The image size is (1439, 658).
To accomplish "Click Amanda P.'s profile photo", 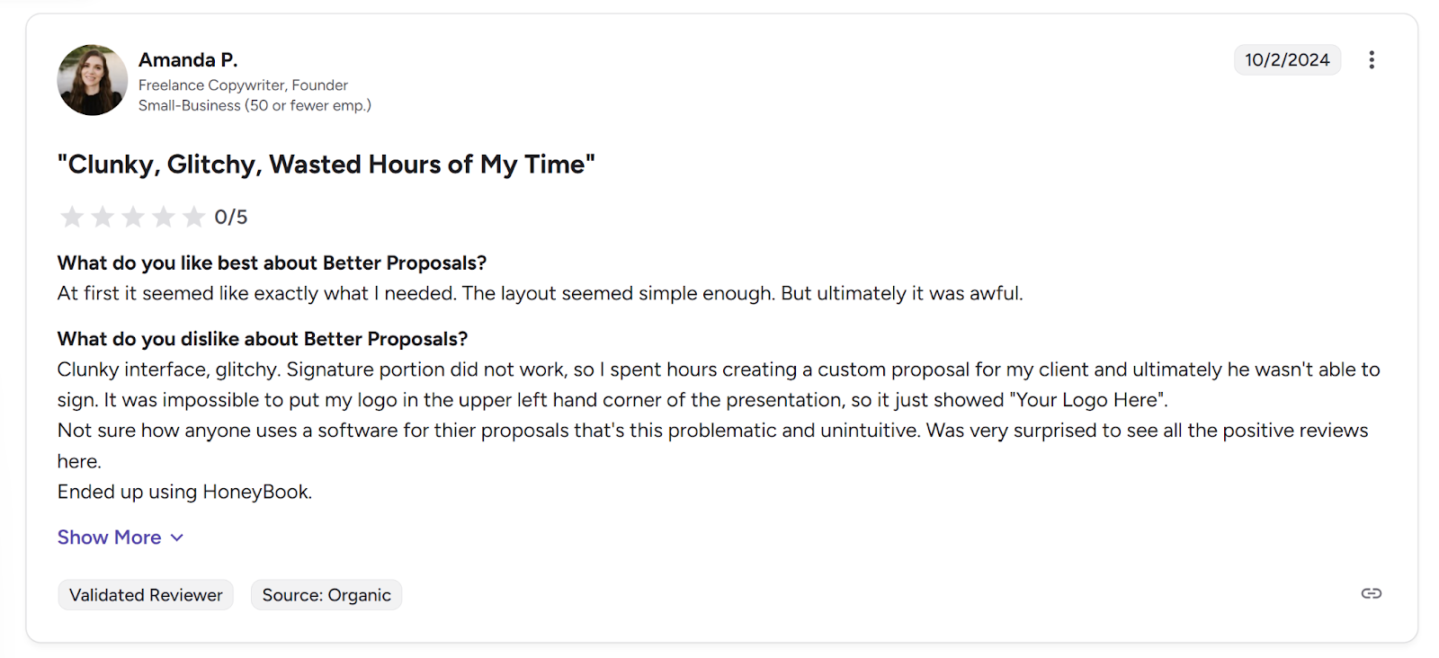I will (x=91, y=80).
